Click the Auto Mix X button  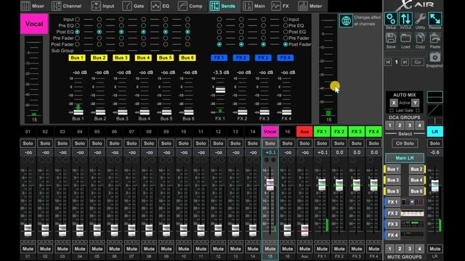click(394, 103)
